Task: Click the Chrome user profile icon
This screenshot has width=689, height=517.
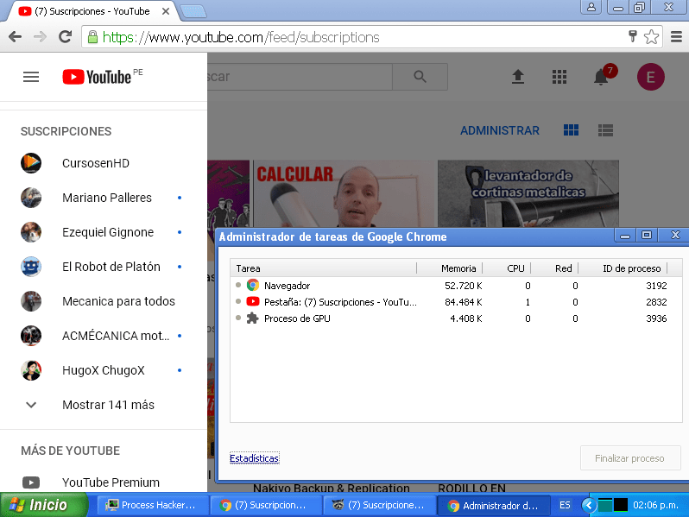Action: pyautogui.click(x=591, y=7)
